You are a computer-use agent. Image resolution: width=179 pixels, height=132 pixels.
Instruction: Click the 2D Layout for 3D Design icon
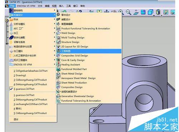click(58, 46)
